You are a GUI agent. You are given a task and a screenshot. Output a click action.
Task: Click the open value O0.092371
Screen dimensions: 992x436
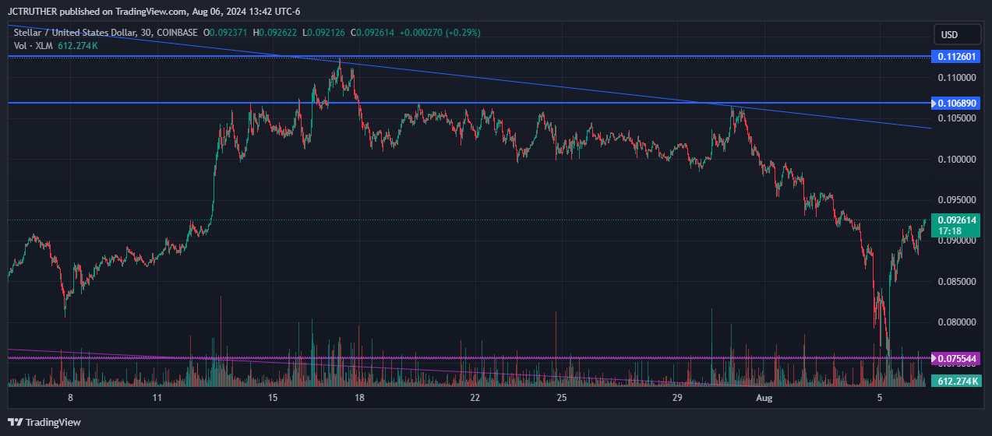[x=225, y=33]
